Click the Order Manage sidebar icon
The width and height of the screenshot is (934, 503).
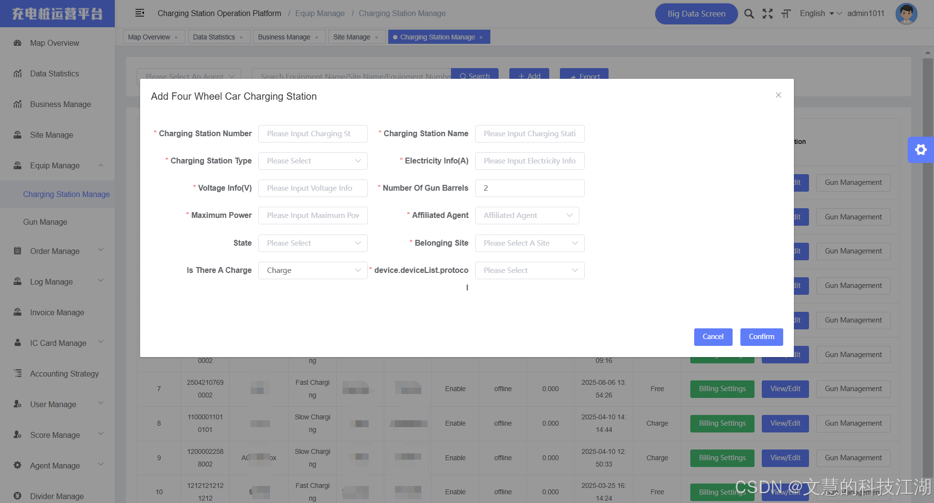[18, 251]
